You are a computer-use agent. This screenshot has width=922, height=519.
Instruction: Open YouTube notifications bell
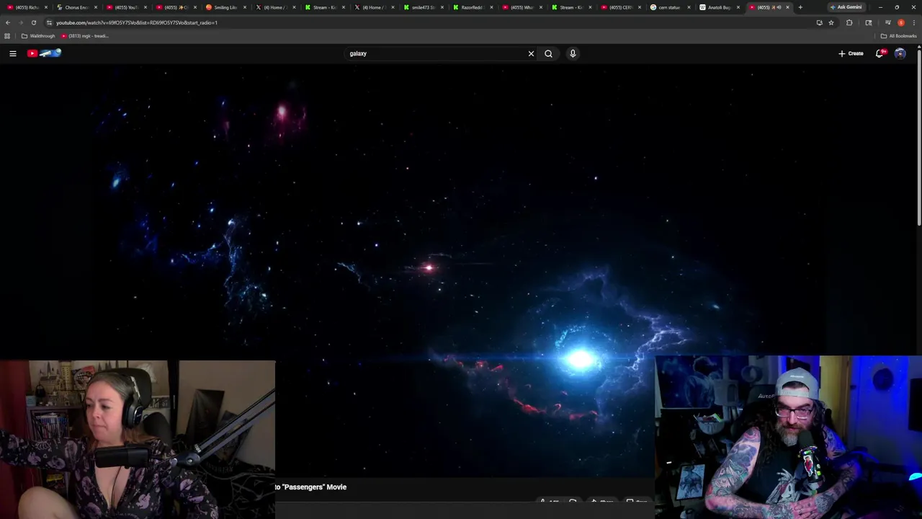pyautogui.click(x=880, y=53)
